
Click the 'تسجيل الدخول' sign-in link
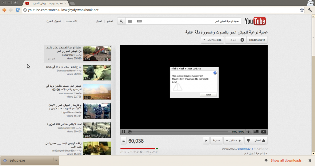[53, 21]
